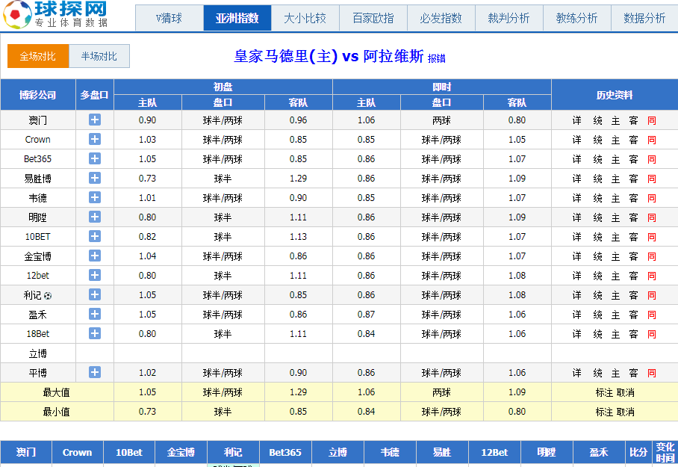The image size is (678, 467).
Task: Click the bottom table Bet365 column header
Action: 285,452
